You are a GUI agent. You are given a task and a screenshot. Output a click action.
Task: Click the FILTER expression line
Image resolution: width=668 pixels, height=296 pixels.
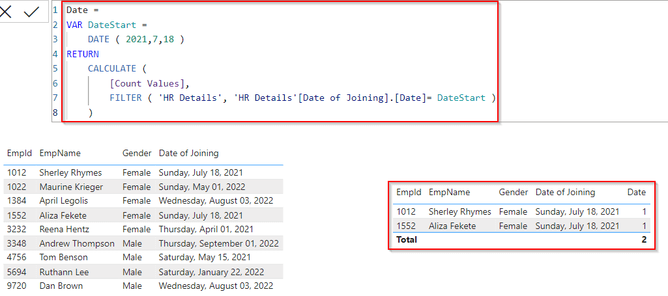point(303,98)
